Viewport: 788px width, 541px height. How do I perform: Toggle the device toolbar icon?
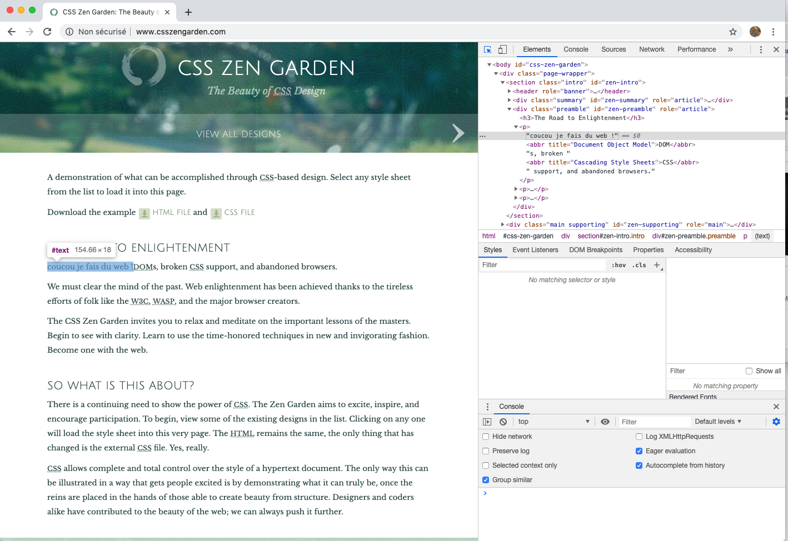(x=502, y=49)
